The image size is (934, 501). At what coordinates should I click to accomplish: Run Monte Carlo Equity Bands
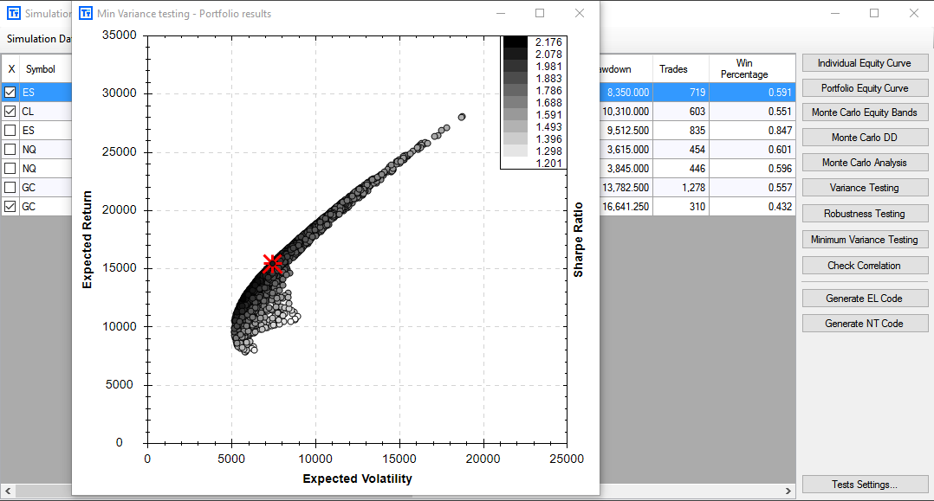865,112
